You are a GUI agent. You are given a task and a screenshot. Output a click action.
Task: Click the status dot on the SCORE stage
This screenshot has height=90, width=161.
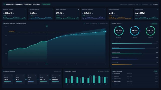point(48,76)
